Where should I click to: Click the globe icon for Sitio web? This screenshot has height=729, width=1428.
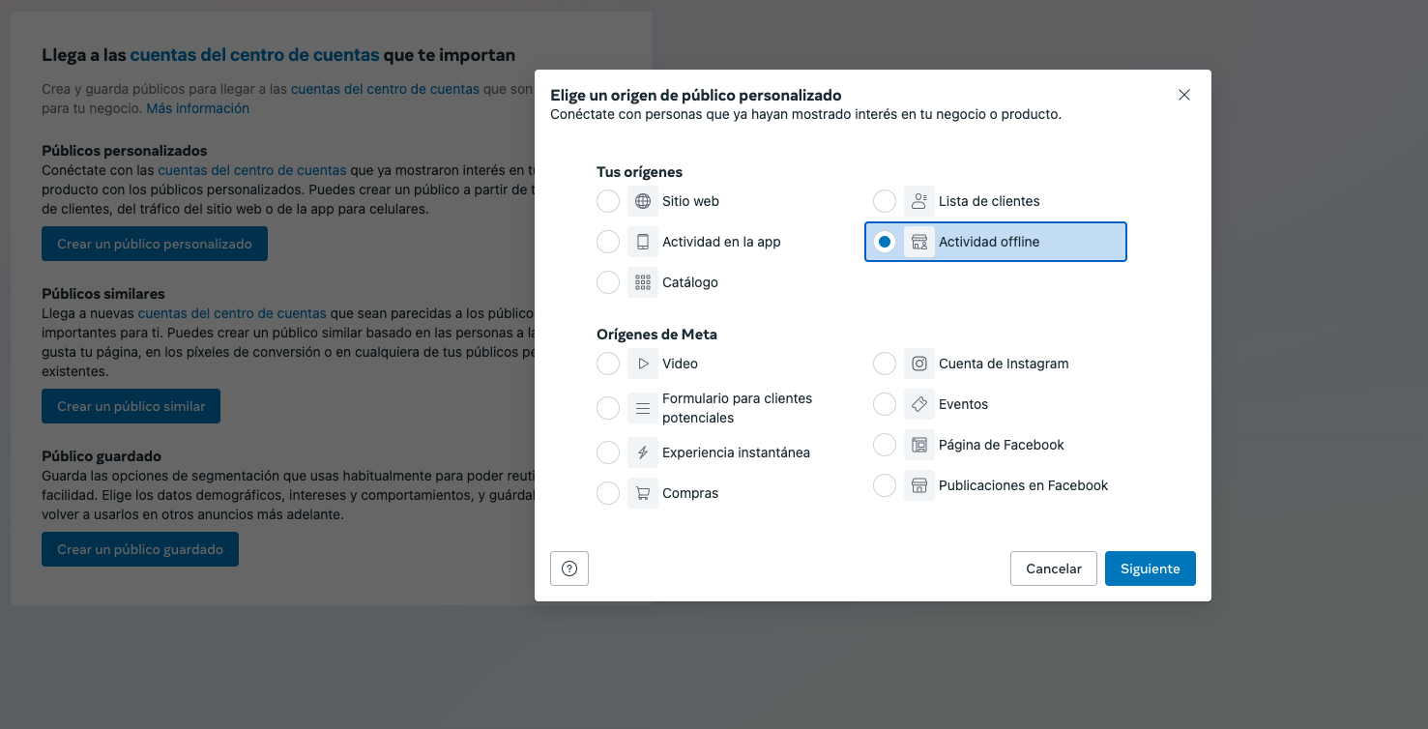[x=643, y=201]
